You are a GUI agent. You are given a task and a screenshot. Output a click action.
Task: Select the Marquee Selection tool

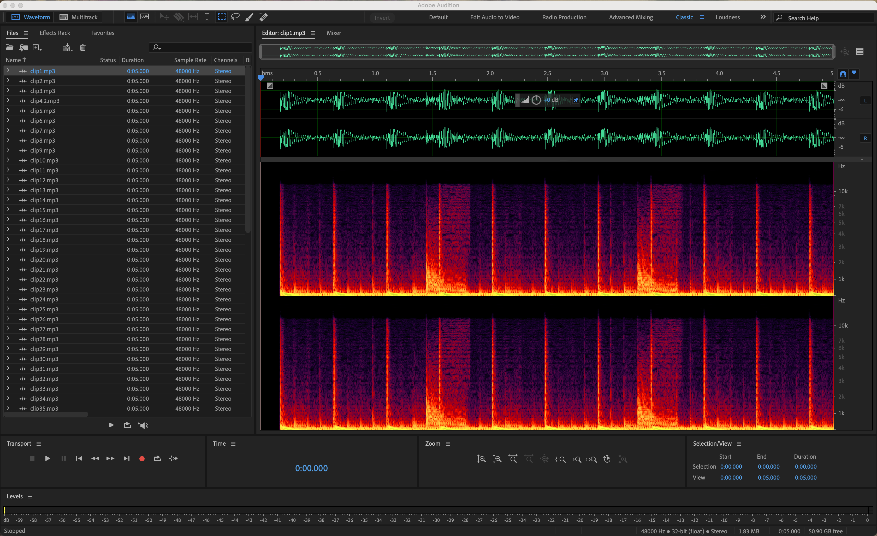[222, 17]
